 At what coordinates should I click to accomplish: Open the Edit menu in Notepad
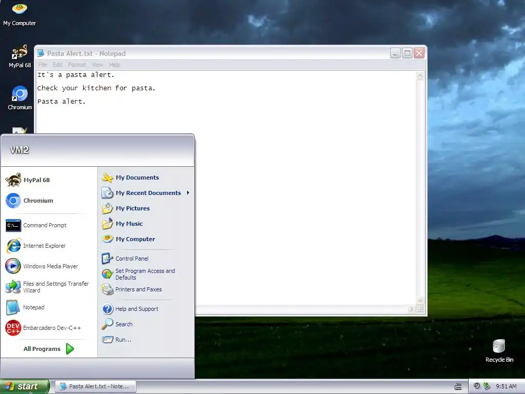57,65
